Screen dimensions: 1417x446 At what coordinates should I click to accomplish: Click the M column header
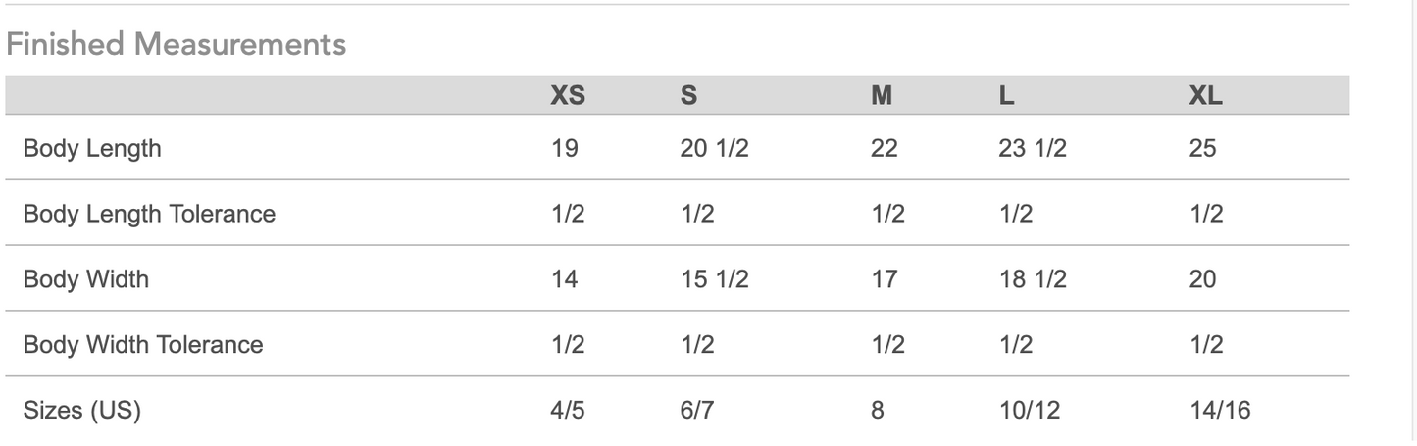point(882,96)
